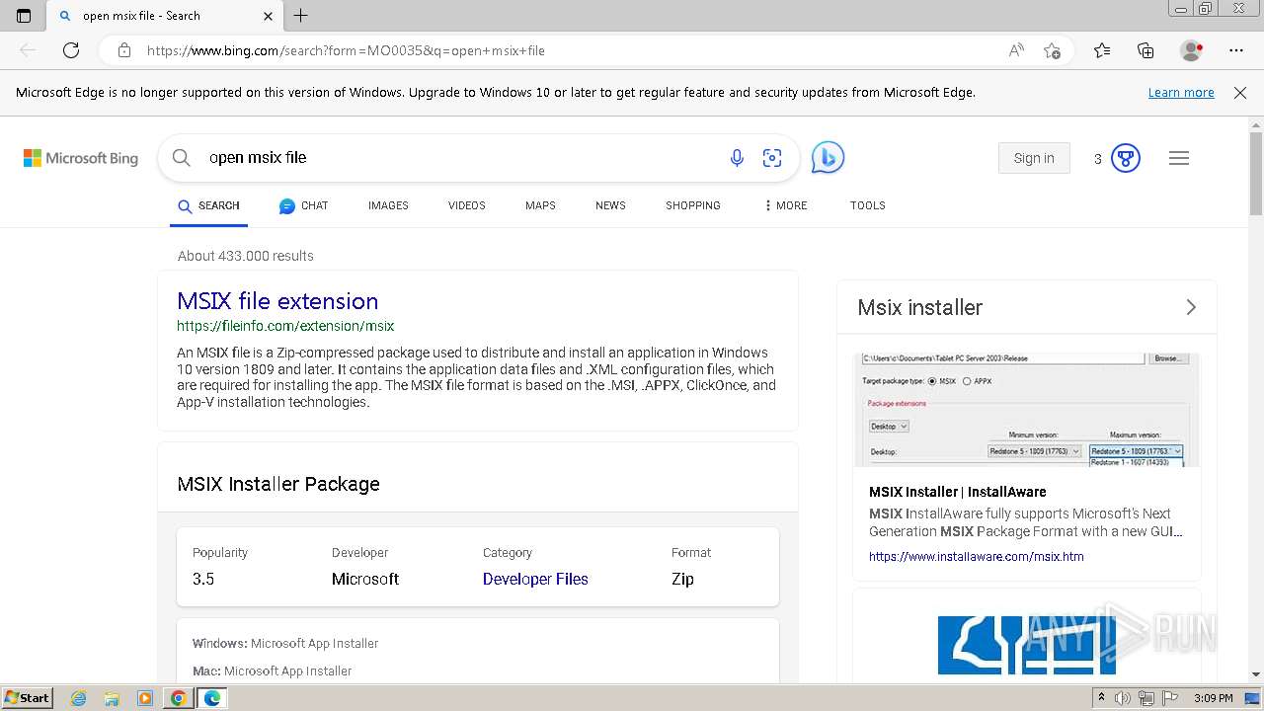Open the Edge profile avatar

[x=1191, y=50]
